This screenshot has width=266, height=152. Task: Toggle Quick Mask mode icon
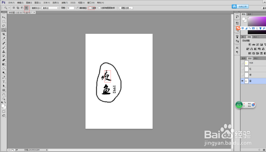(3, 112)
